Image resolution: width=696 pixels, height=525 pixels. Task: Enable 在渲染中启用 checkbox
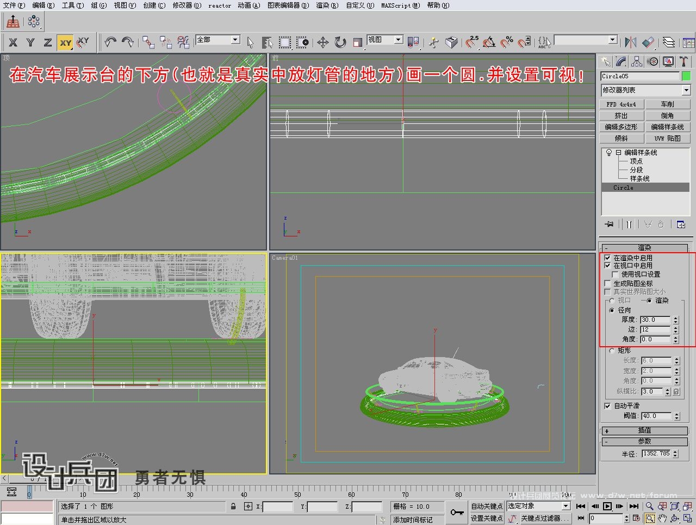point(608,258)
